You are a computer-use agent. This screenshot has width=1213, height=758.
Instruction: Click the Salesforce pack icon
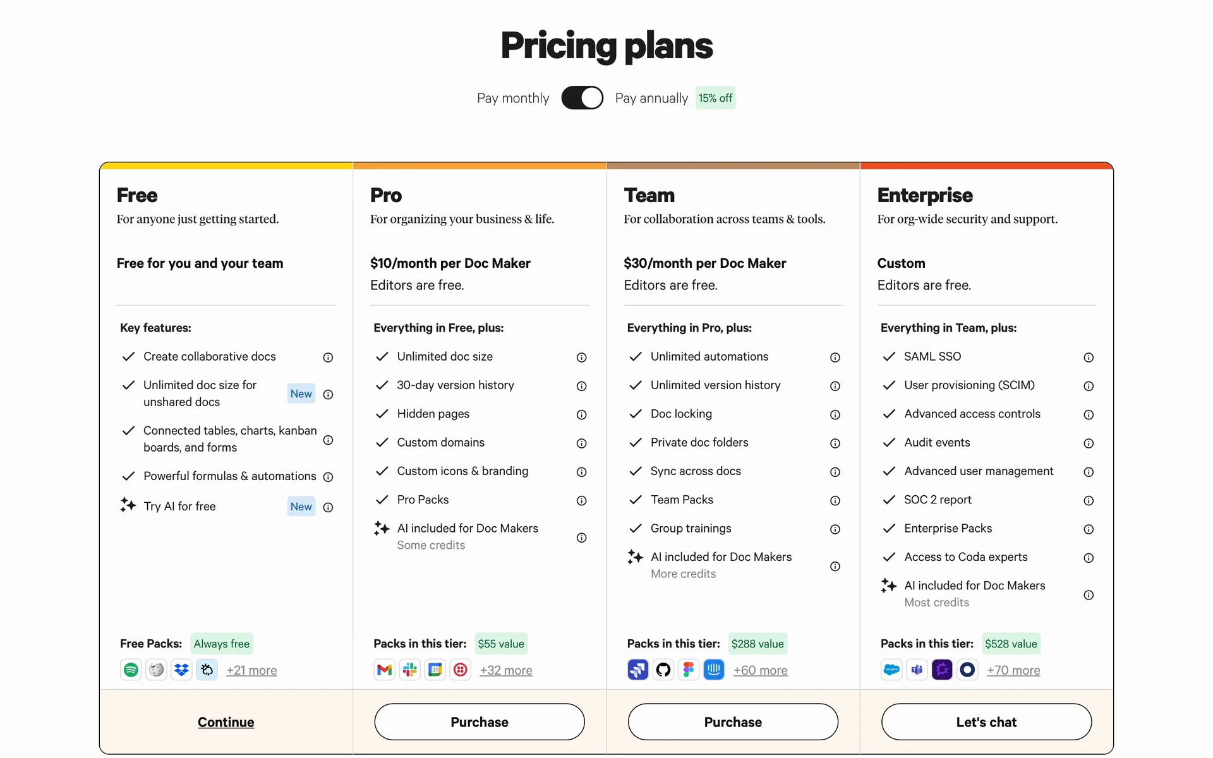[891, 670]
